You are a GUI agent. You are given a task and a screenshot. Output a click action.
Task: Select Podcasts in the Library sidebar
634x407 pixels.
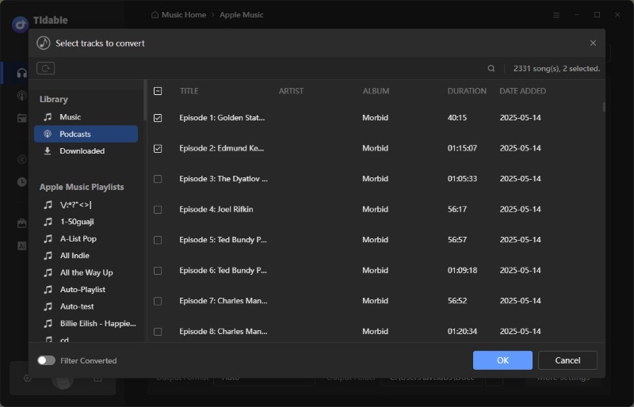(86, 134)
